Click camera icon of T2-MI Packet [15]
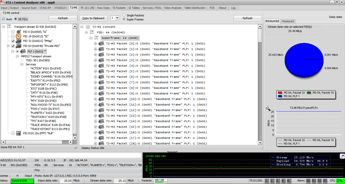The width and height of the screenshot is (345, 184). pyautogui.click(x=101, y=127)
